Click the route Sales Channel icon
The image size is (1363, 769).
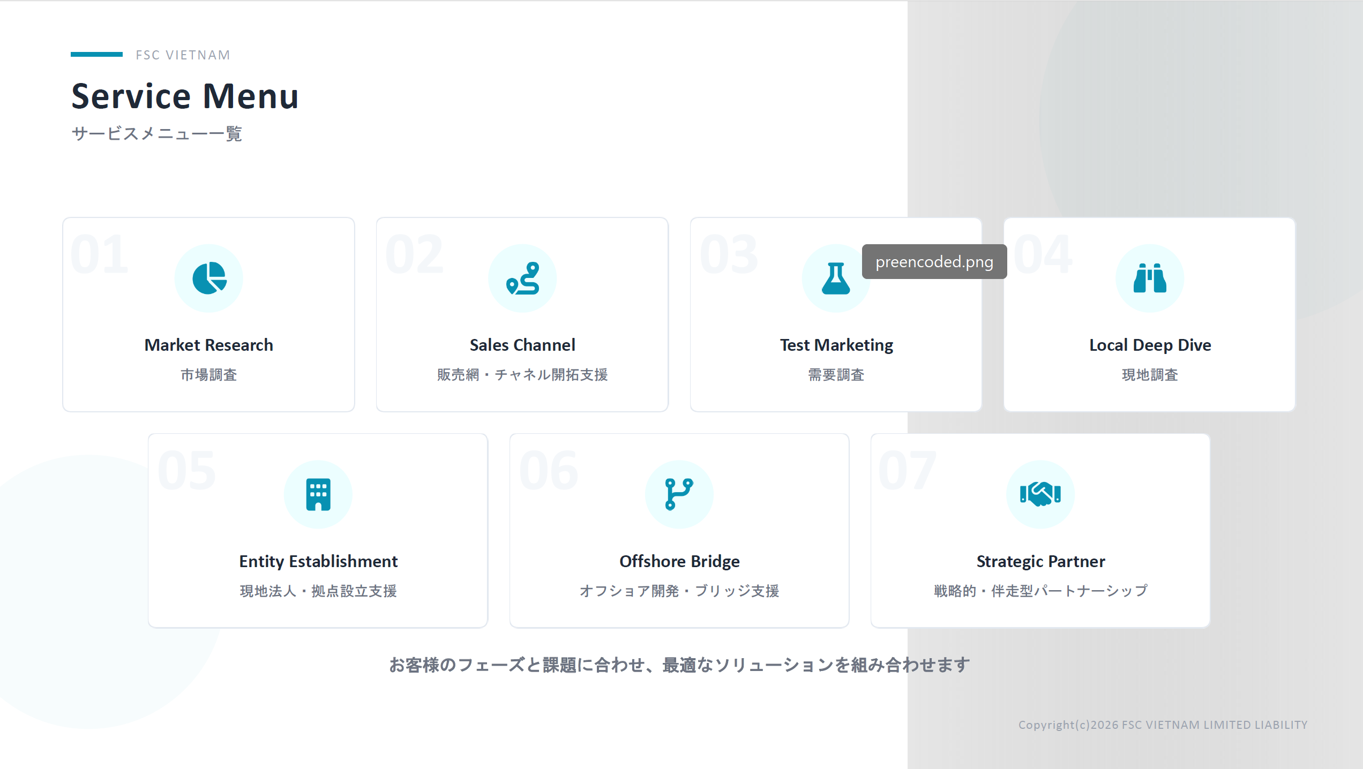click(522, 278)
